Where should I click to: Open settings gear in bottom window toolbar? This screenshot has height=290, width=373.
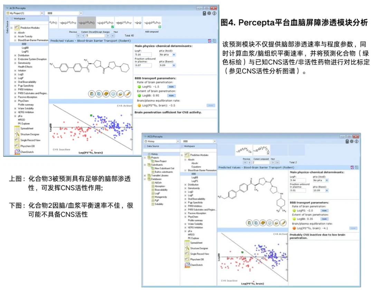tap(352, 142)
